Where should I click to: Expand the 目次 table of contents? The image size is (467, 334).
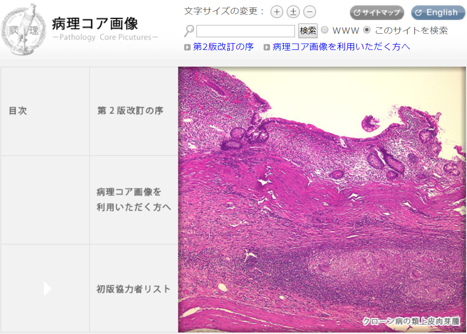coord(17,111)
